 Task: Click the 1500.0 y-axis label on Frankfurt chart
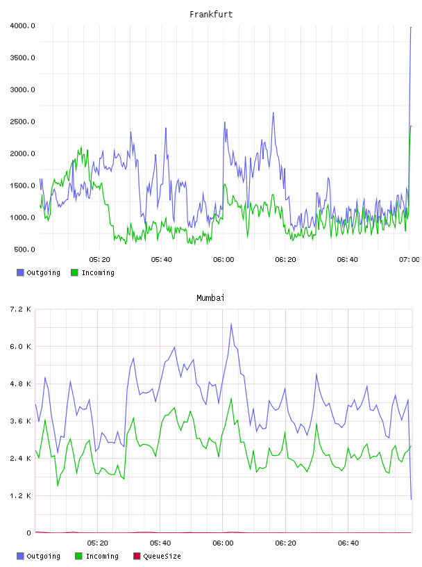(x=22, y=186)
